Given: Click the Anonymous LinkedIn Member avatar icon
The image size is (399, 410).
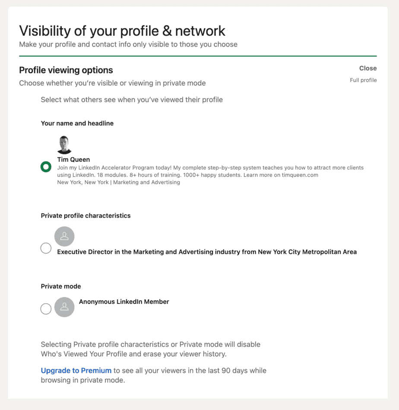Looking at the screenshot, I should 64,307.
